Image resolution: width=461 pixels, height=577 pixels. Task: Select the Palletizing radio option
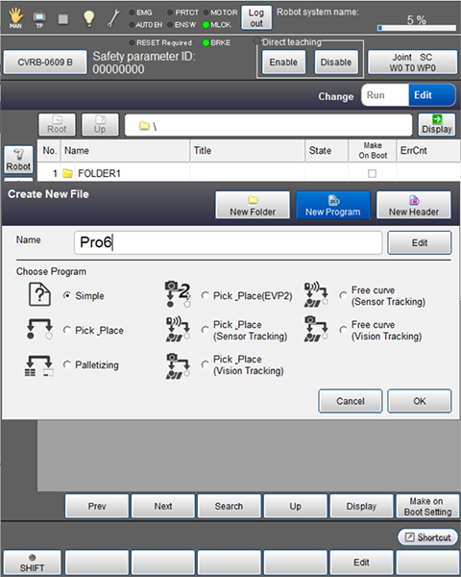coord(67,364)
